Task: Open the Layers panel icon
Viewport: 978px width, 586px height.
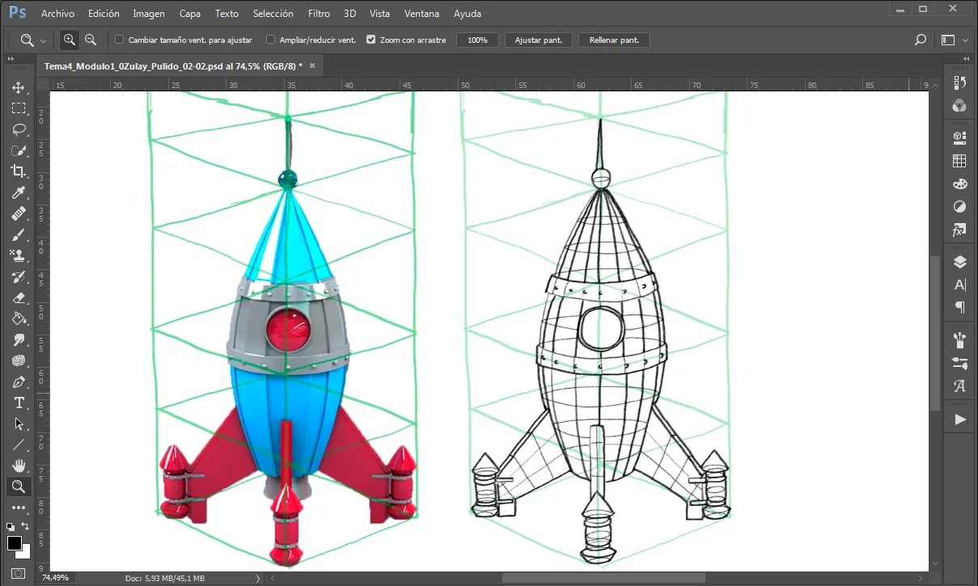Action: [x=960, y=262]
